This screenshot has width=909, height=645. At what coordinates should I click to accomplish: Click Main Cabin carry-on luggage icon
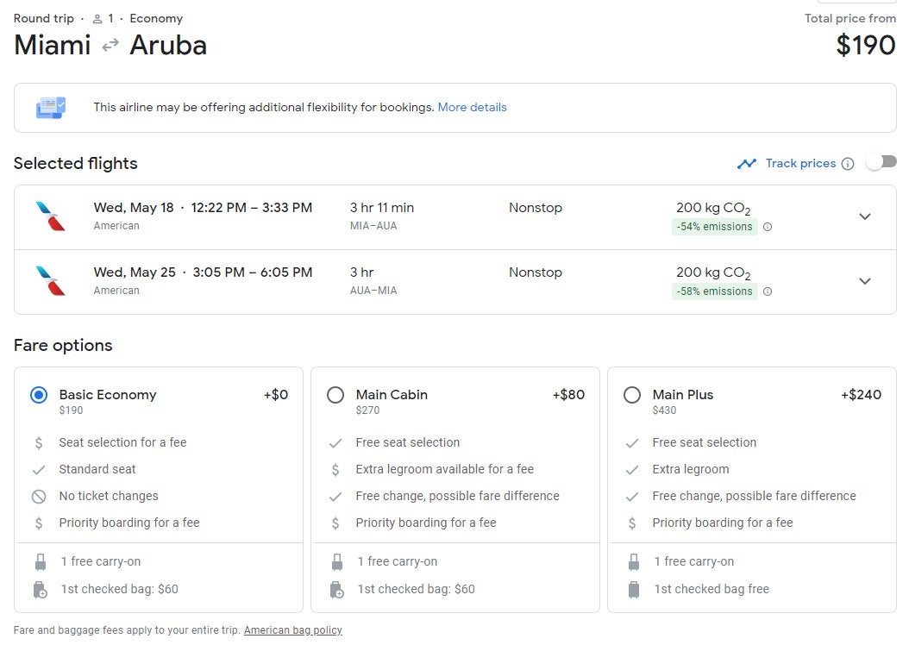[x=337, y=562]
